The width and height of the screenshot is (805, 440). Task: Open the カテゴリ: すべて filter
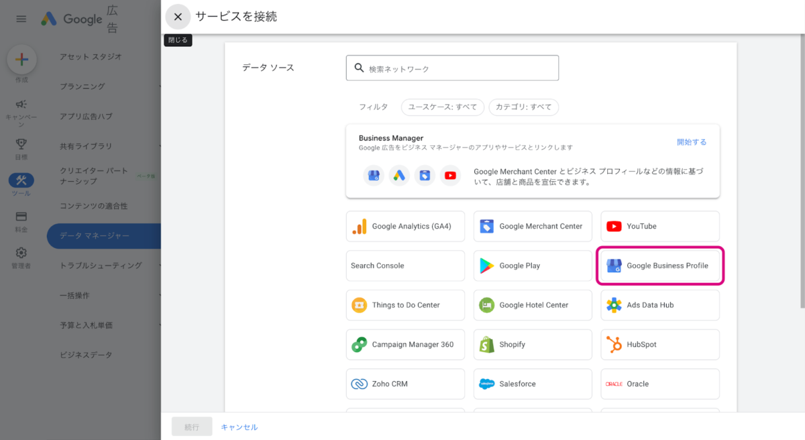click(x=523, y=107)
